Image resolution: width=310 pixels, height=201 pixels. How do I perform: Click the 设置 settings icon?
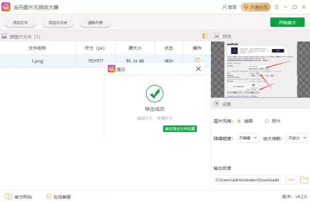pos(216,104)
